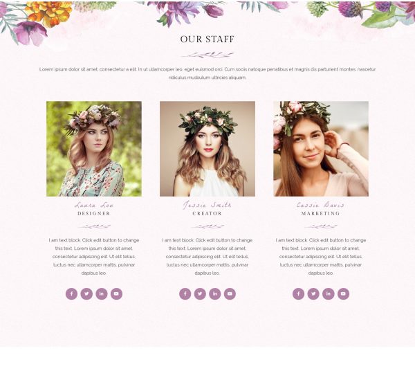This screenshot has width=415, height=371.
Task: Click the Jessie Smith name text
Action: tap(207, 205)
